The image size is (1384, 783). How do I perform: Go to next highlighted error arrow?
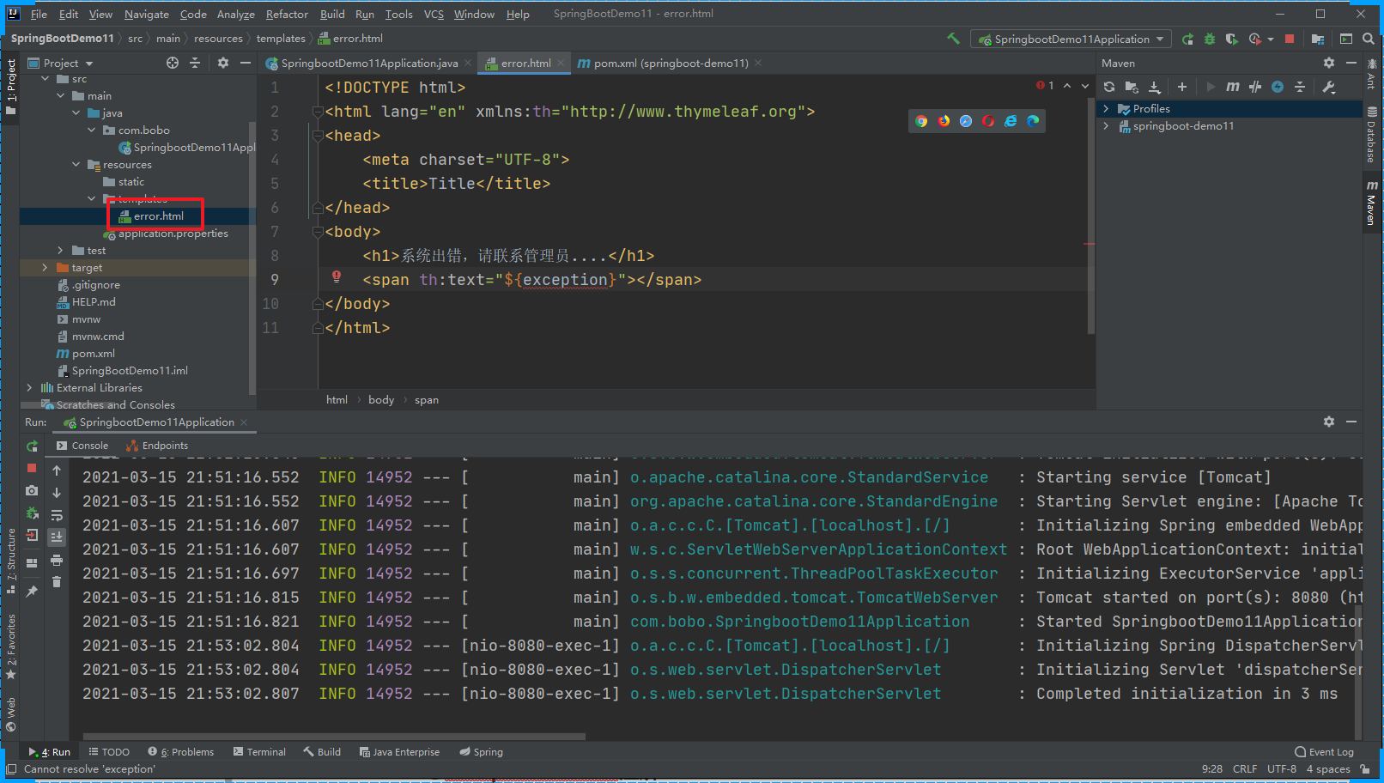pyautogui.click(x=1085, y=86)
